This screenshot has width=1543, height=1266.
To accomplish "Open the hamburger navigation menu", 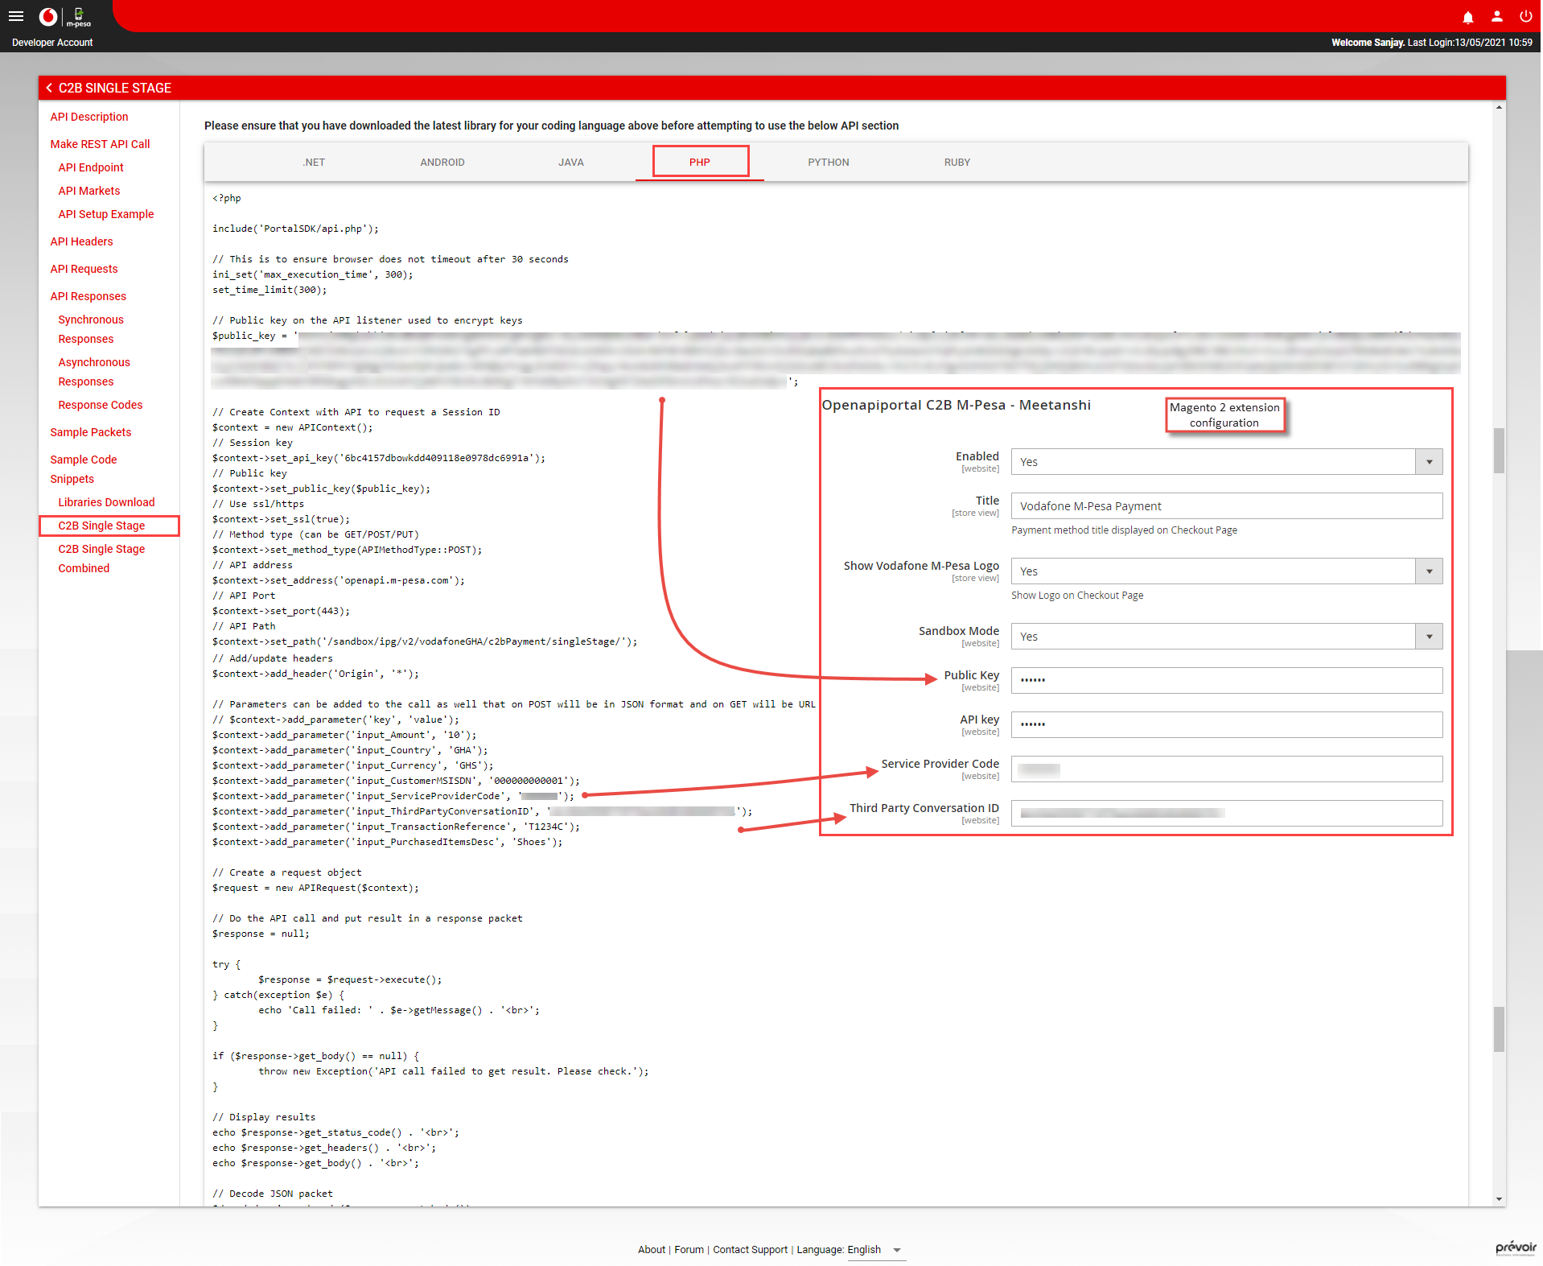I will (16, 16).
